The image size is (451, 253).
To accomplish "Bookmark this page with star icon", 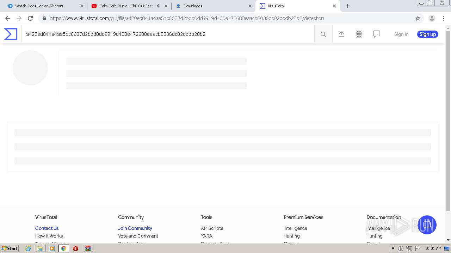I will 418,18.
